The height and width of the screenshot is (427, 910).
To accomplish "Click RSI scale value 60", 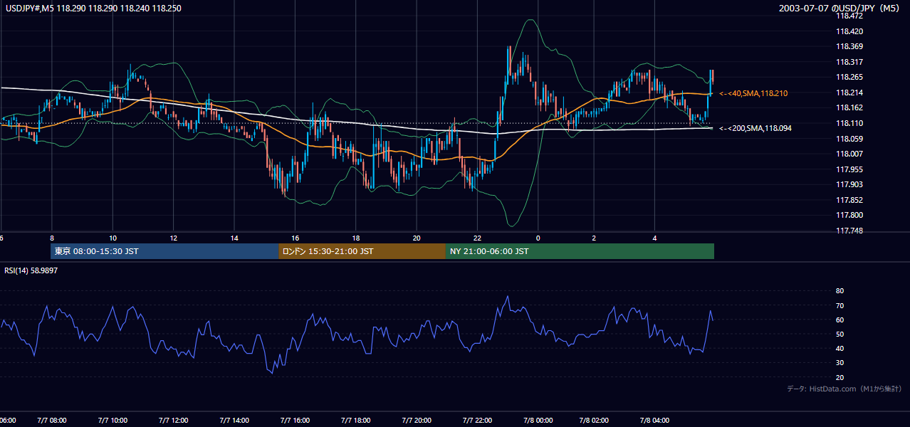I will click(840, 320).
